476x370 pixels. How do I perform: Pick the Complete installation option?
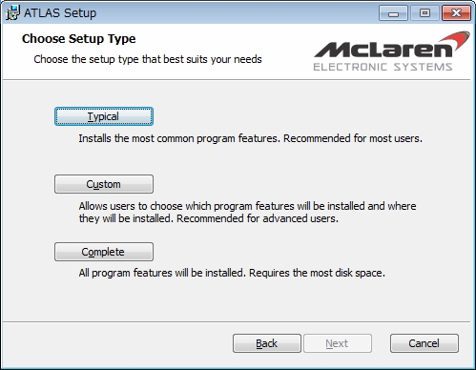pos(104,252)
